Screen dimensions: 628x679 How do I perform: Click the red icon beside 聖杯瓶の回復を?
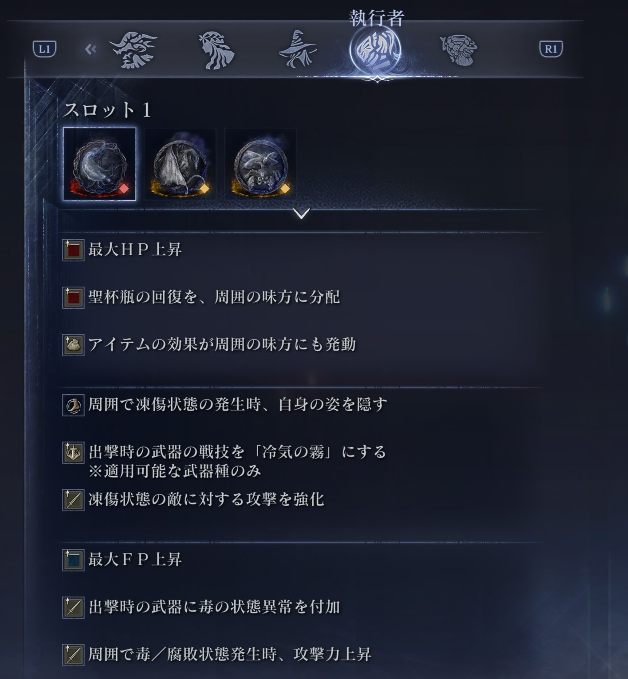[x=74, y=298]
